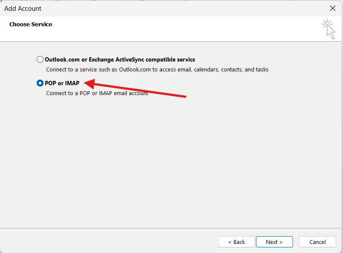Screen dimensions: 343x253
Task: Click the word 'Outlook.com' in the bold option label
Action: (x=62, y=60)
